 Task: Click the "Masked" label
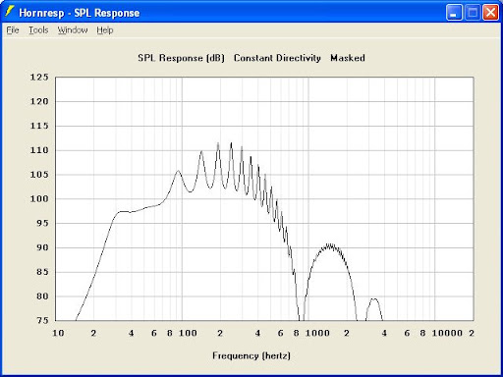coord(348,58)
